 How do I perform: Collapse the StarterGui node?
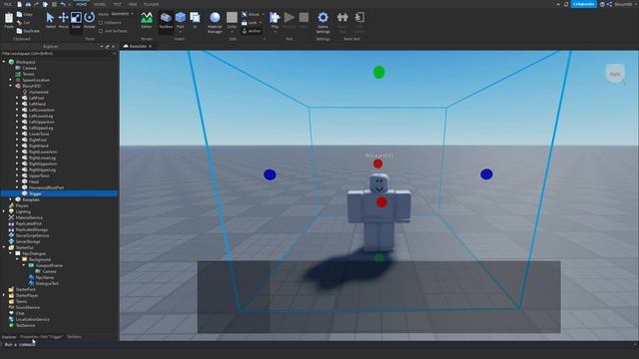4,247
